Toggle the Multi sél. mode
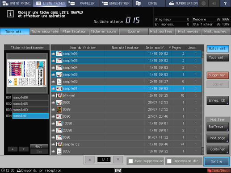The image size is (231, 173). point(218,49)
